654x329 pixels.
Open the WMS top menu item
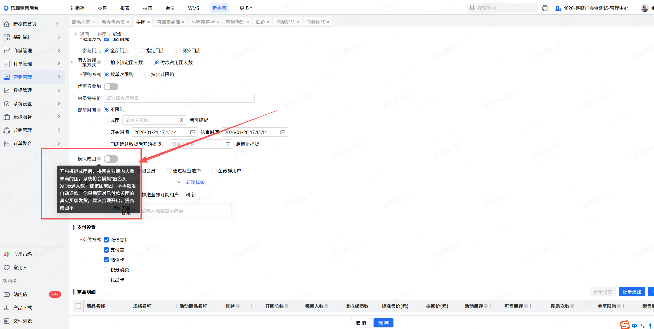193,8
